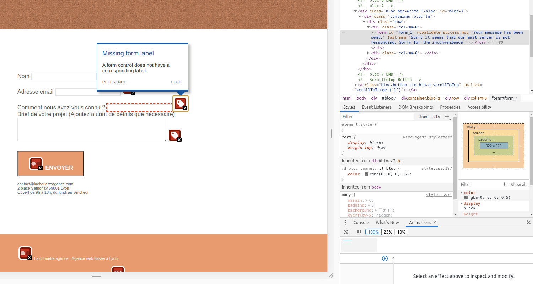Click the CODE link in the tooltip
The width and height of the screenshot is (533, 284).
coord(176,82)
